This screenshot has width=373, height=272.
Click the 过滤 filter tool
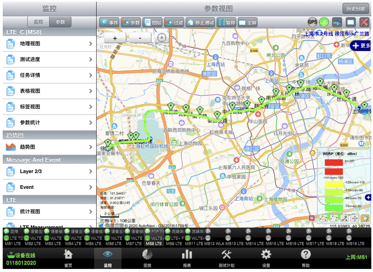click(x=174, y=23)
